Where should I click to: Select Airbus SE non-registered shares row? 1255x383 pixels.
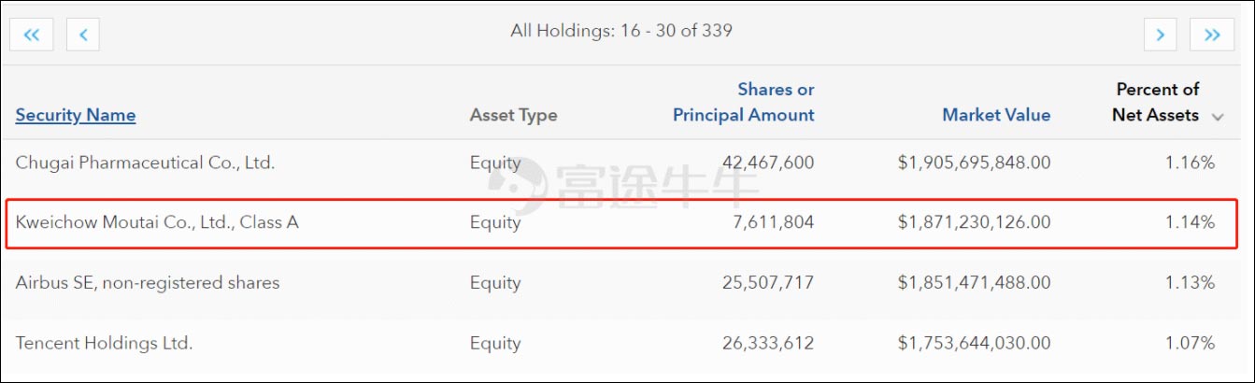pos(148,282)
